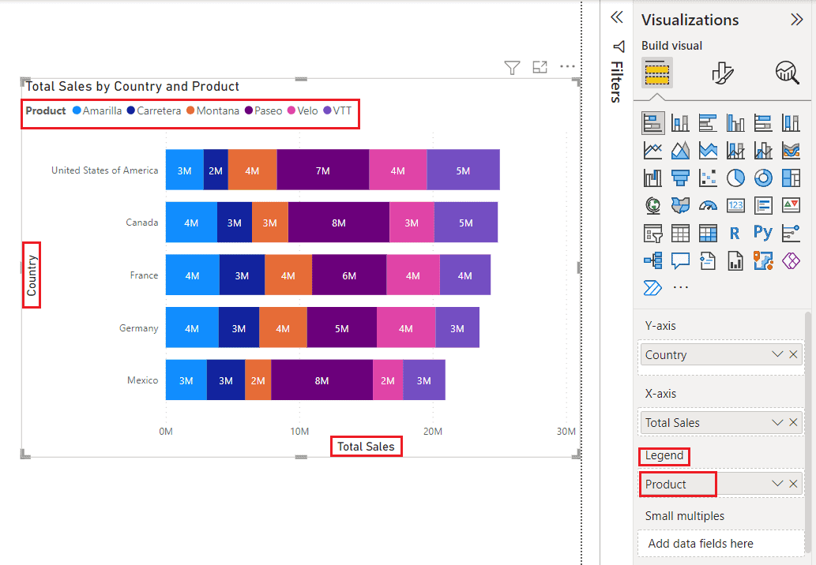The width and height of the screenshot is (816, 565).
Task: Select the 100% stacked bar chart visual
Action: pos(763,123)
